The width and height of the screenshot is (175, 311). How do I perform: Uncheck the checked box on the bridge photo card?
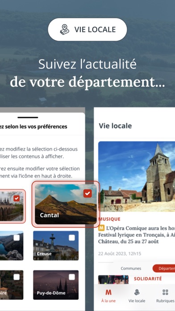[17, 198]
